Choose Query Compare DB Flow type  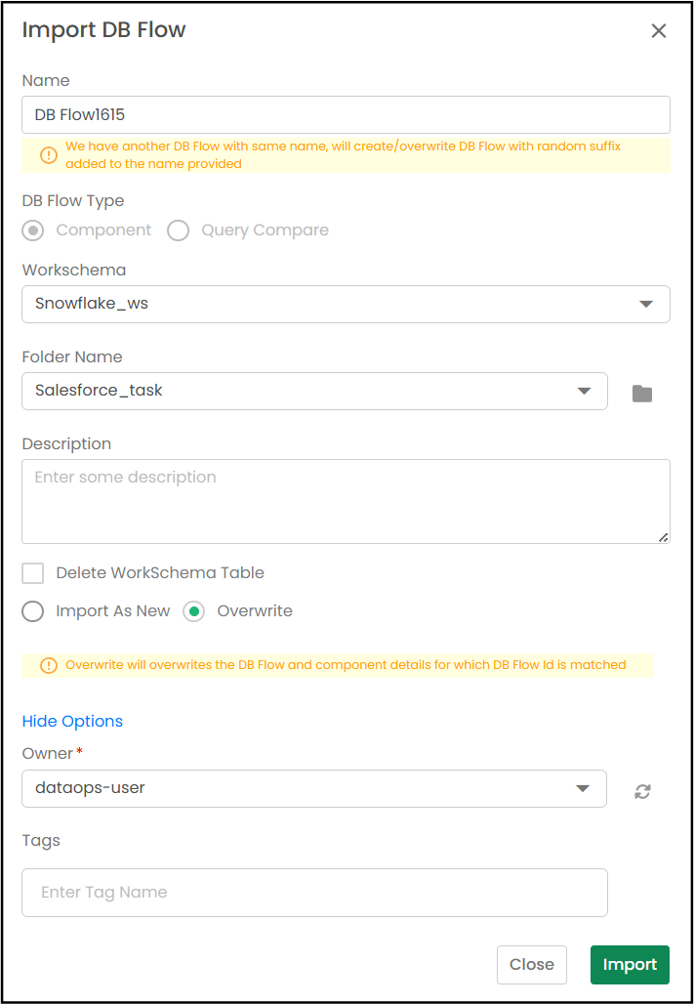(x=178, y=230)
